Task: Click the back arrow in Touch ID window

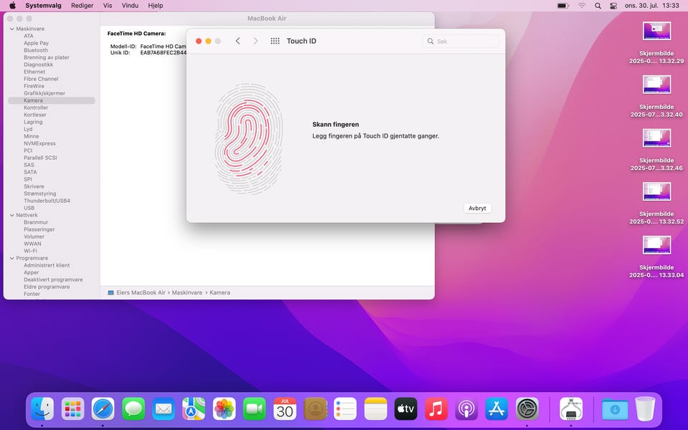Action: pos(238,41)
